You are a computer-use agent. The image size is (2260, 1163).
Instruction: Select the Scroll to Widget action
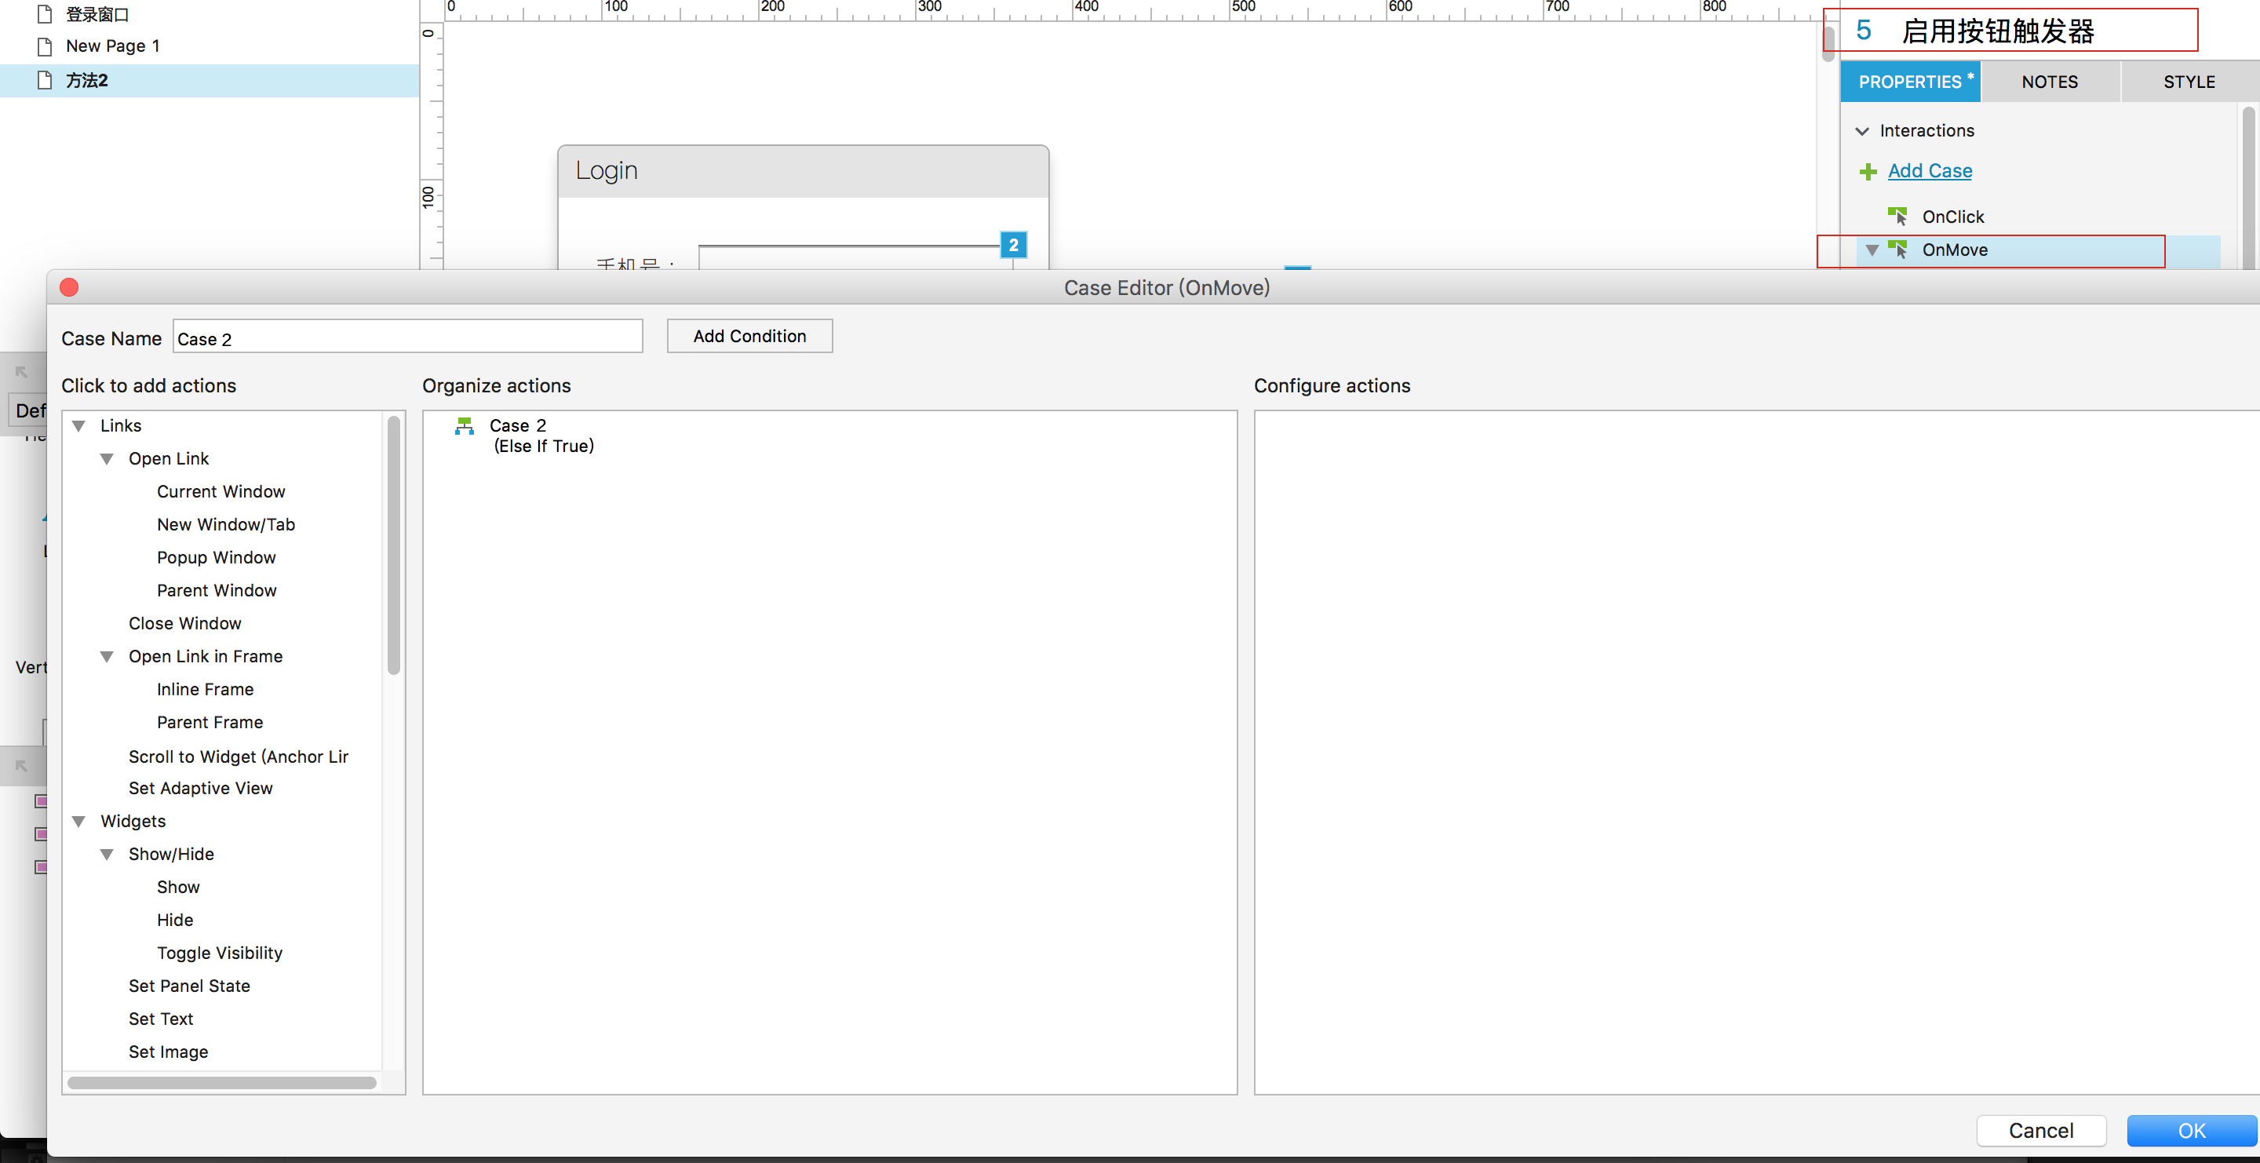click(239, 757)
